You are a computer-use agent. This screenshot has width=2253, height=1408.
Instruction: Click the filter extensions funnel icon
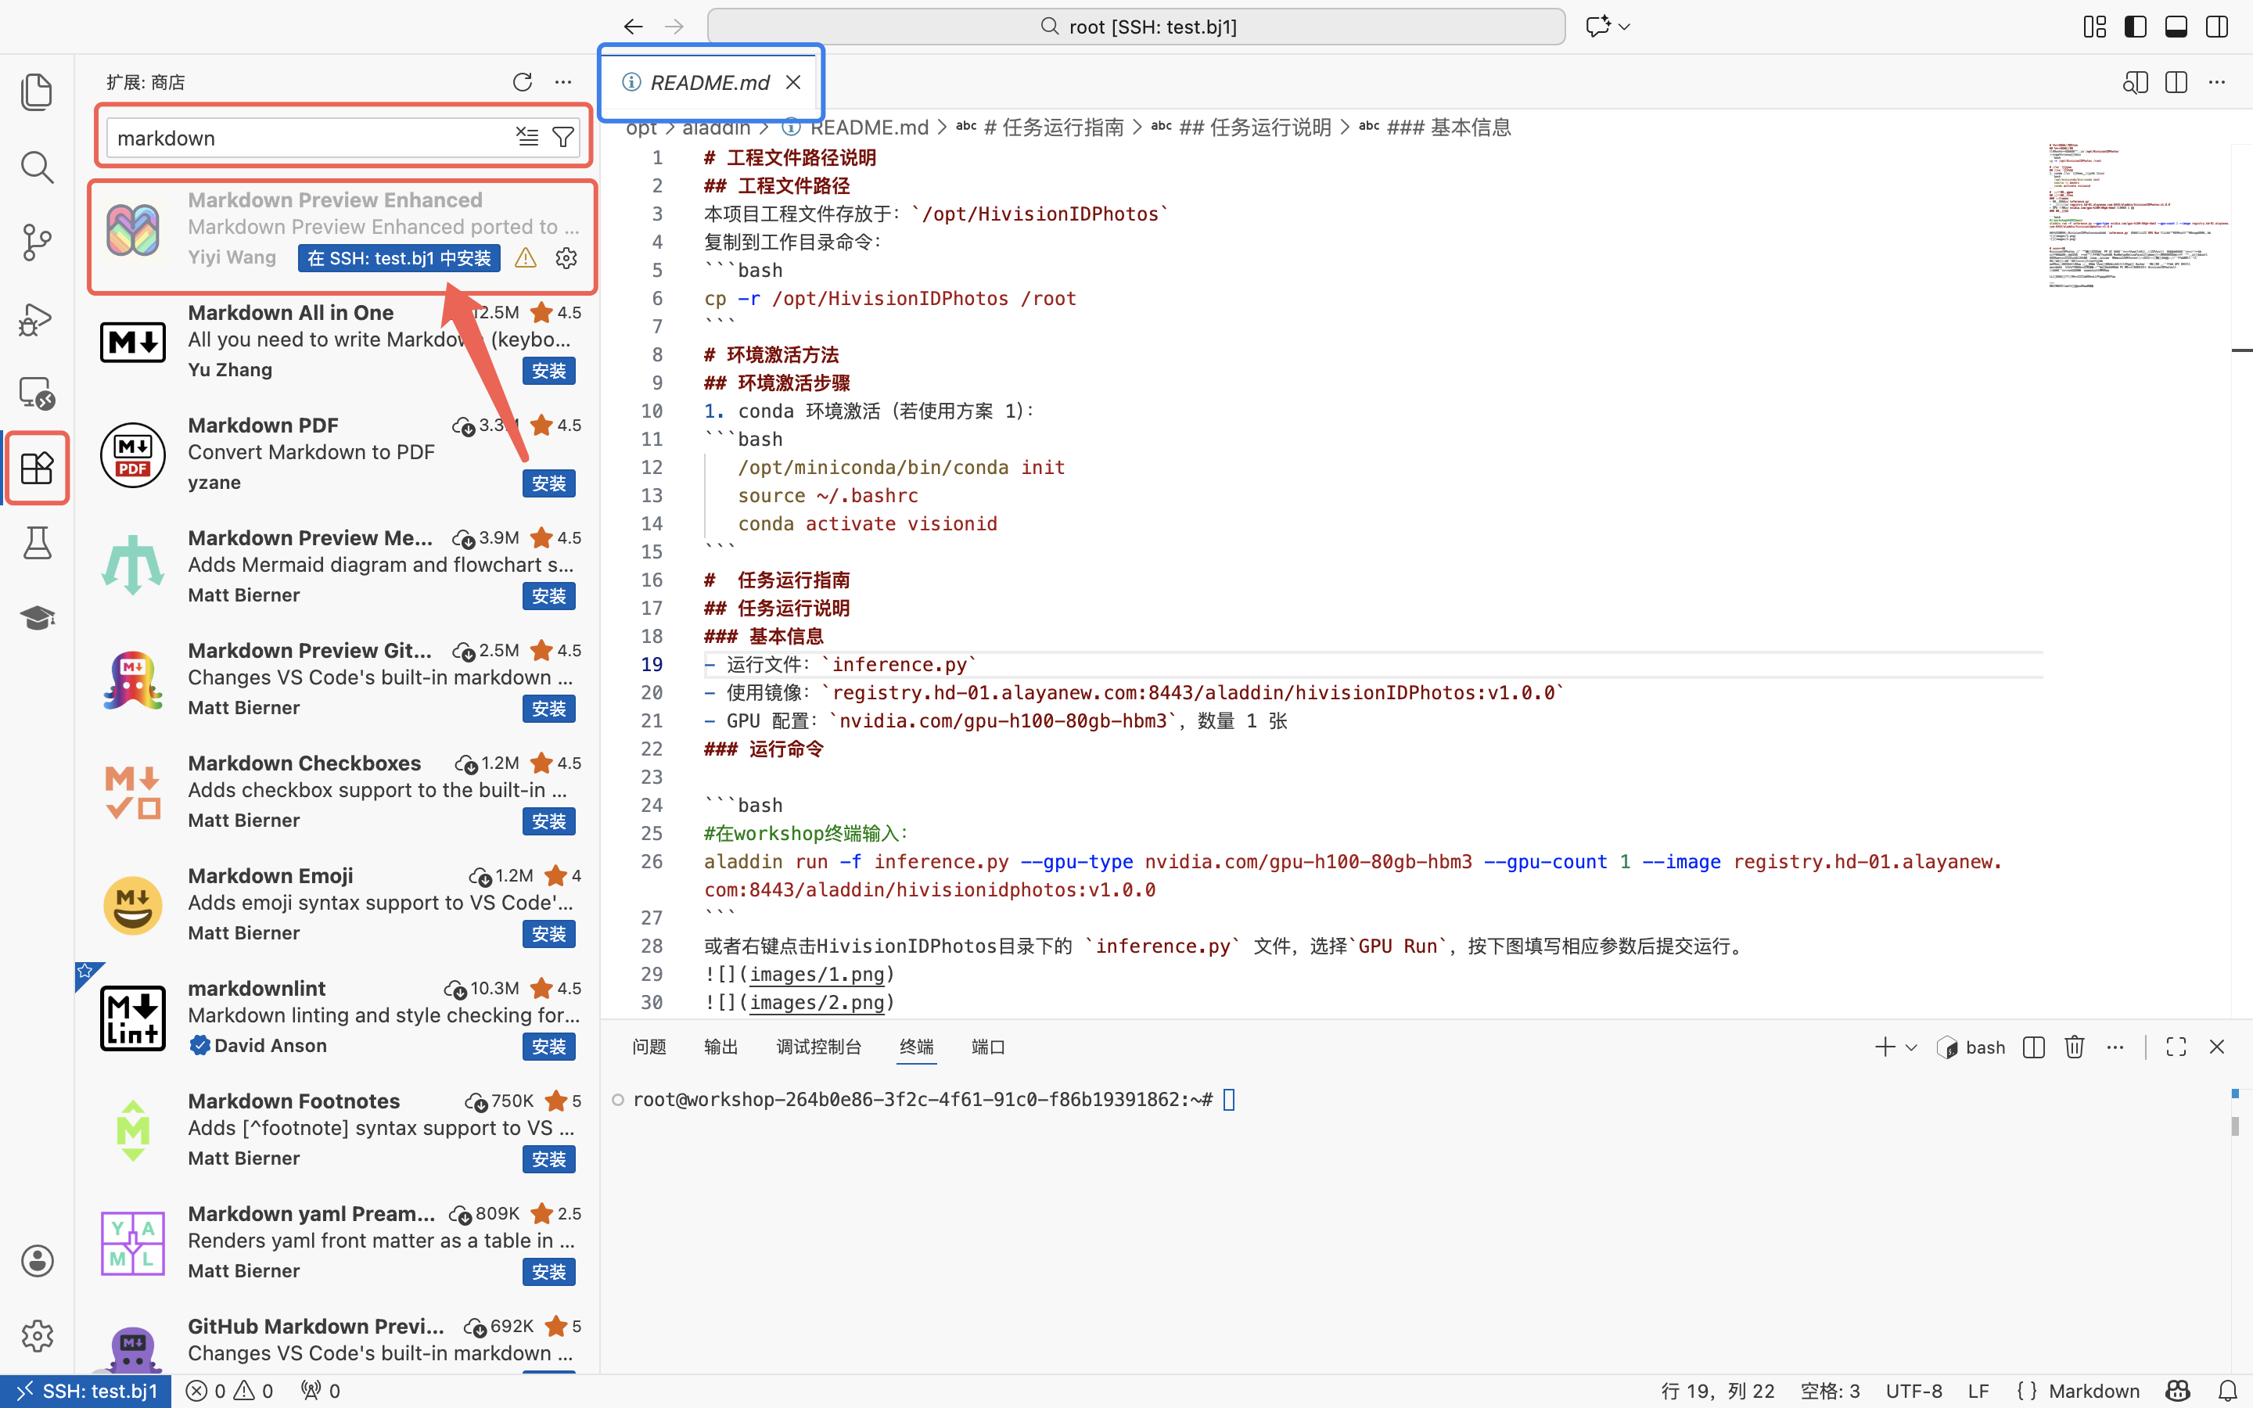pyautogui.click(x=563, y=138)
